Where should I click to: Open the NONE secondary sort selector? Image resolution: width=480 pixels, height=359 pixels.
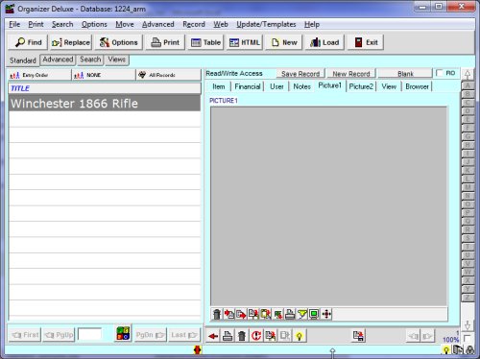pos(104,75)
